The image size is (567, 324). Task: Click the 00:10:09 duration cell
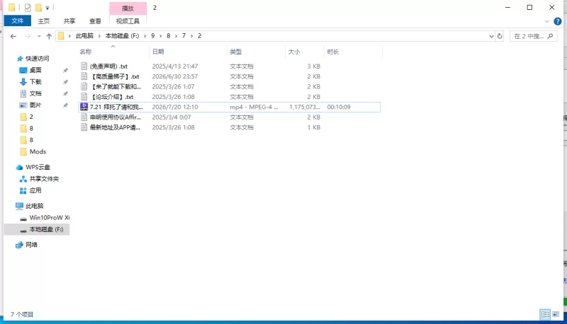(339, 107)
